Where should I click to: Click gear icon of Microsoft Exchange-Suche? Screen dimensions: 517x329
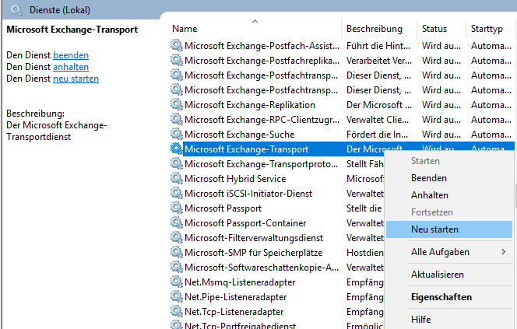(177, 135)
